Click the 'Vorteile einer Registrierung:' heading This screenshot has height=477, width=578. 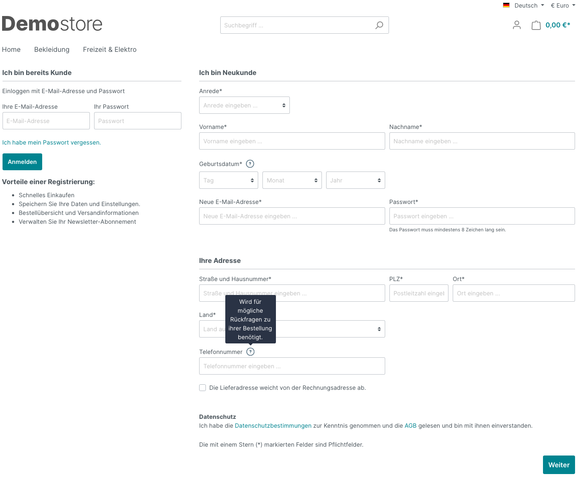(x=49, y=182)
